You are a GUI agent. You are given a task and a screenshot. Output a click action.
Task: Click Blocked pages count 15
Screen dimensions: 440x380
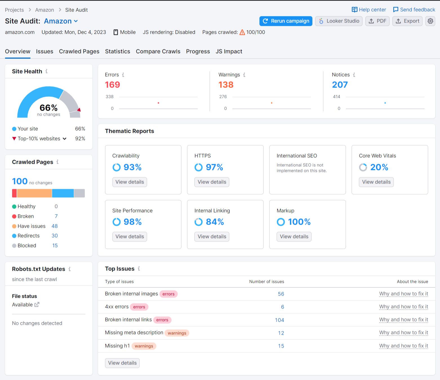55,245
